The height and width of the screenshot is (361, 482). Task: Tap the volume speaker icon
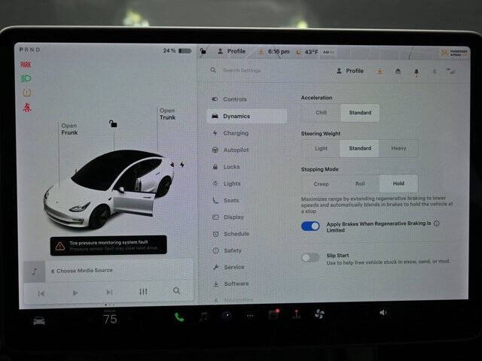point(383,313)
